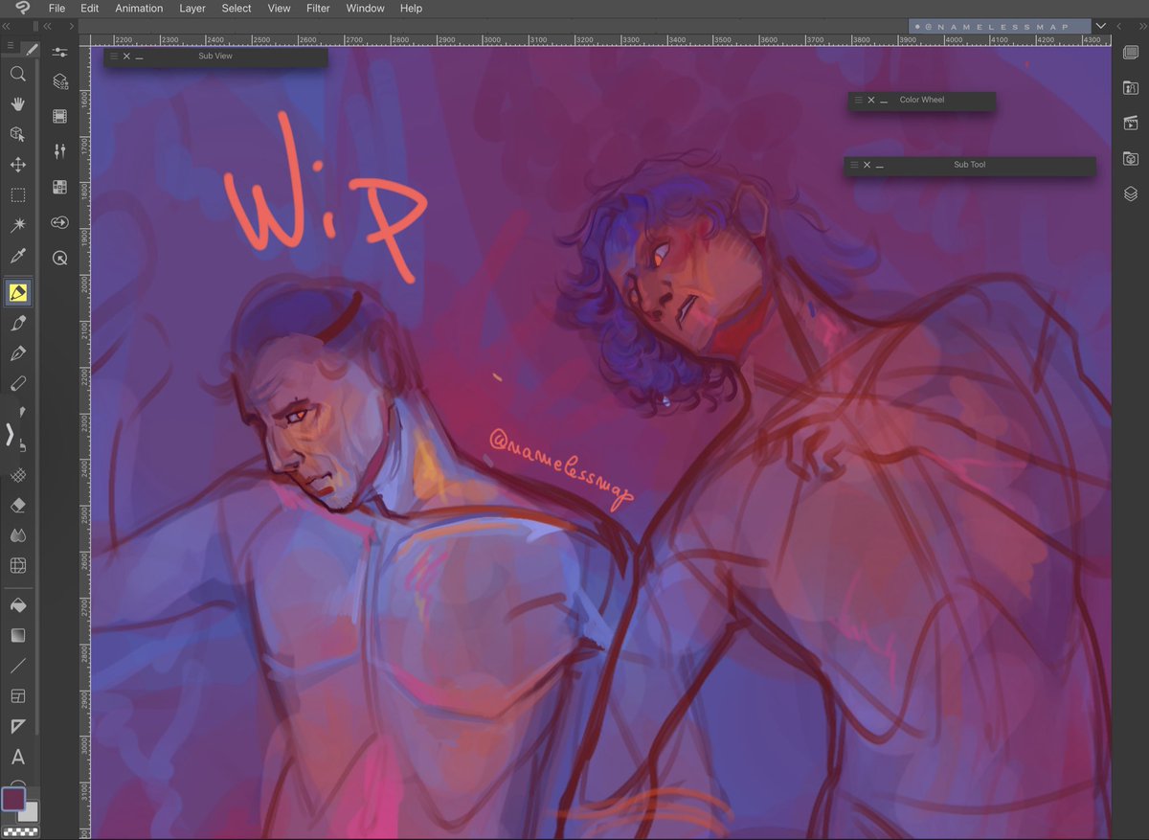1149x840 pixels.
Task: Open the Tool Property sliders panel
Action: point(59,52)
